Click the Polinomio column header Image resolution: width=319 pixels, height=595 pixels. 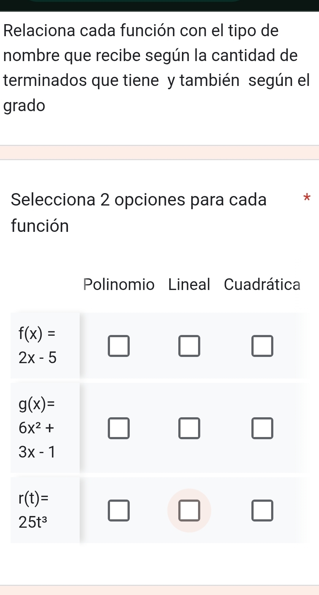tap(119, 285)
